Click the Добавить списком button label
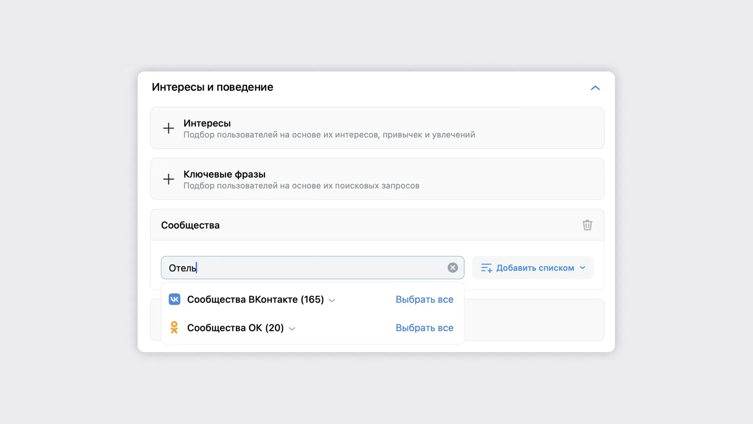Screen dimensions: 753x424 point(535,268)
